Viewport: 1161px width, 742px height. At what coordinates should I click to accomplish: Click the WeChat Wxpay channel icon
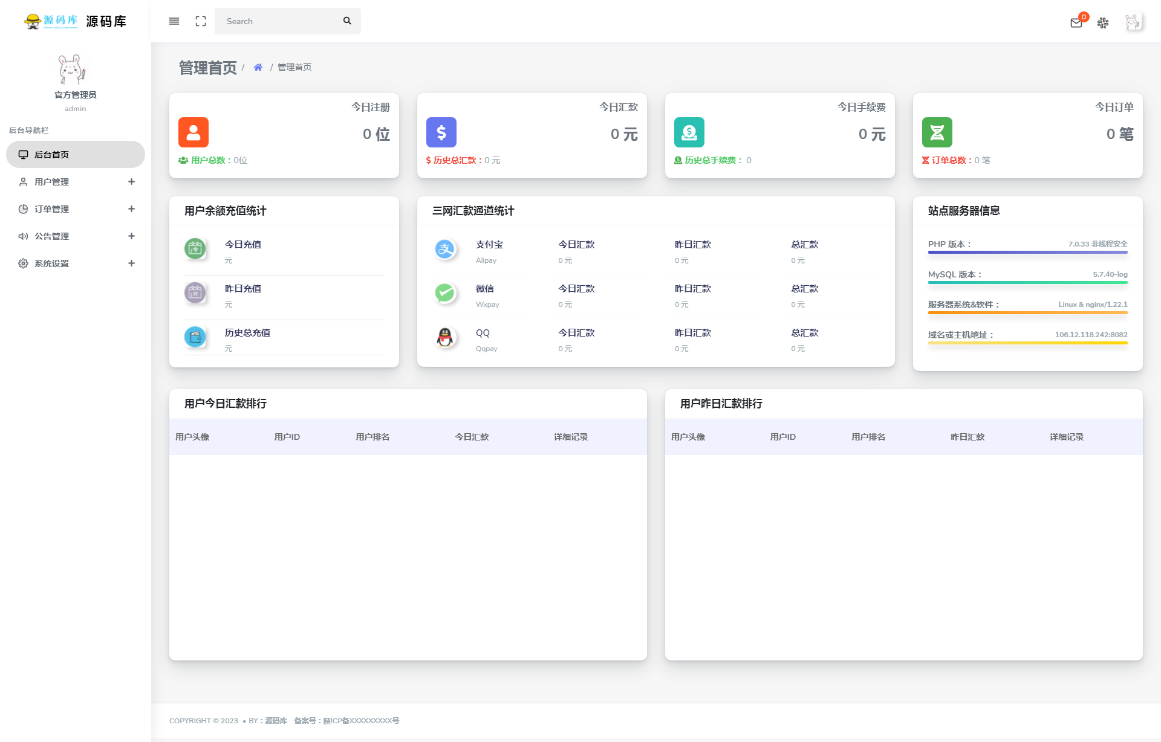pyautogui.click(x=446, y=294)
